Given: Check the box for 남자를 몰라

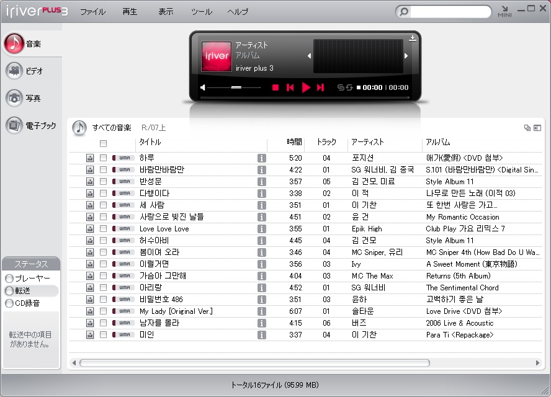Looking at the screenshot, I should 103,323.
